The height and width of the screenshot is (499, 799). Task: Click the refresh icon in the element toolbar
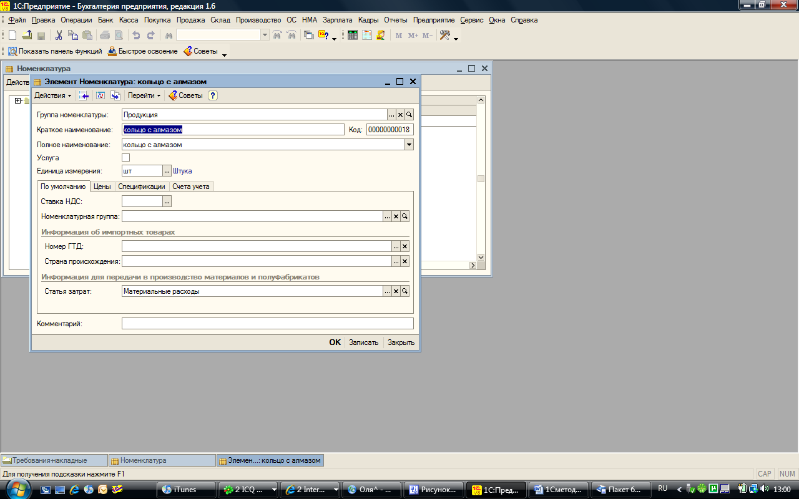[100, 95]
